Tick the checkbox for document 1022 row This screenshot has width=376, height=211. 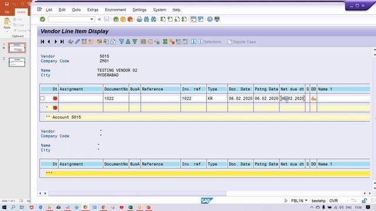42,98
